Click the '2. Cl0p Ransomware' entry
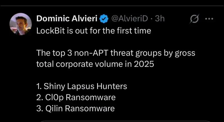Image resolution: width=224 pixels, height=122 pixels. click(76, 97)
